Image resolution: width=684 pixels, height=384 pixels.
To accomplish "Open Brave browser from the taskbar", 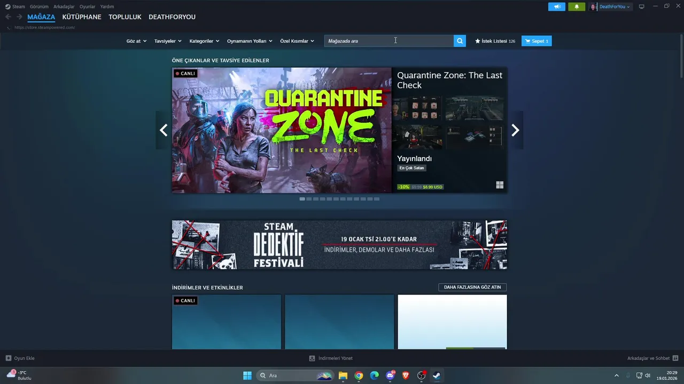I will coord(406,375).
